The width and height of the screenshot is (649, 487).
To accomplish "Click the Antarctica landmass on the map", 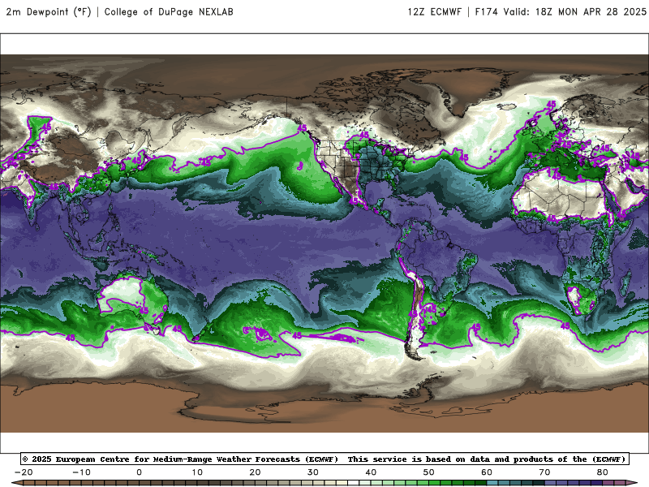I will point(323,408).
